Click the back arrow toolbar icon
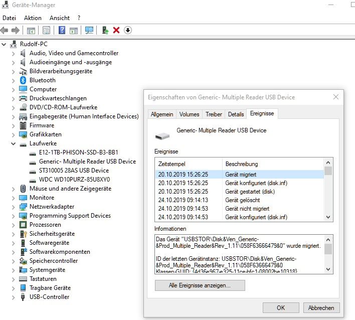Screen dimensions: 355x320 click(6, 30)
